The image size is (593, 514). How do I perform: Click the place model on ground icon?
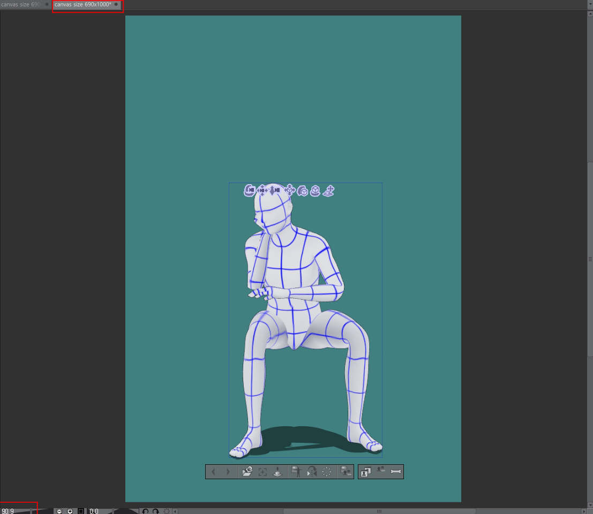[x=277, y=472]
